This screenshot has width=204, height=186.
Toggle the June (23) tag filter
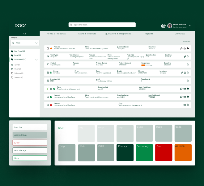18,55
